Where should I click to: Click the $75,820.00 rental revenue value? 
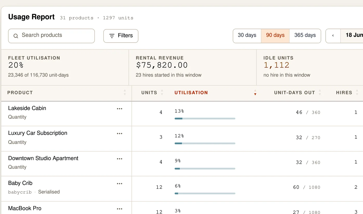coord(162,65)
